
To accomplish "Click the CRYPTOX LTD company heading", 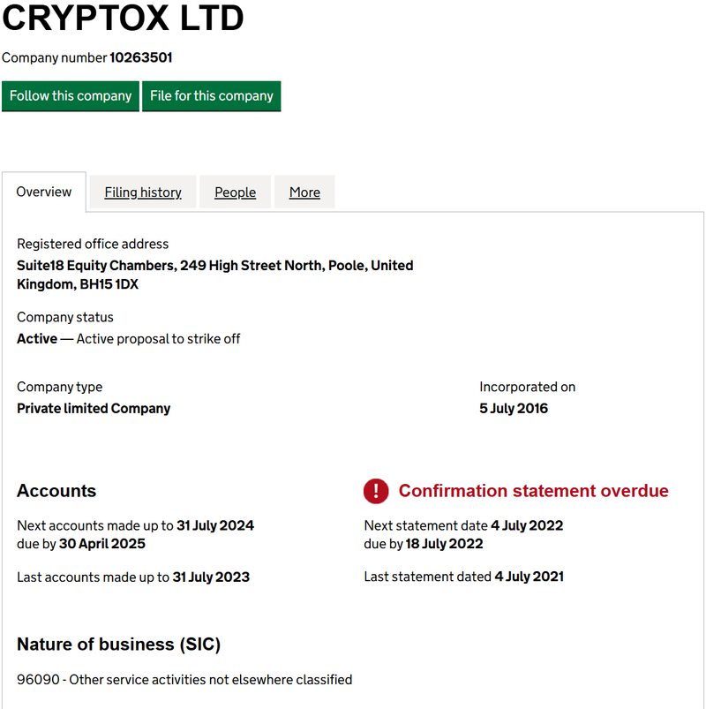I will (123, 18).
